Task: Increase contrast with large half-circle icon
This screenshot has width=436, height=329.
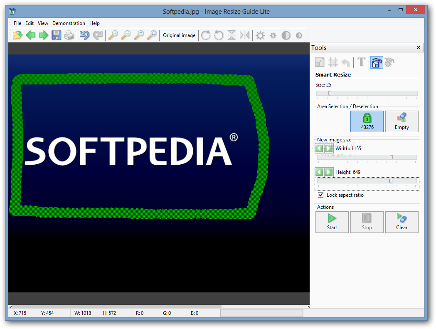Action: click(286, 35)
